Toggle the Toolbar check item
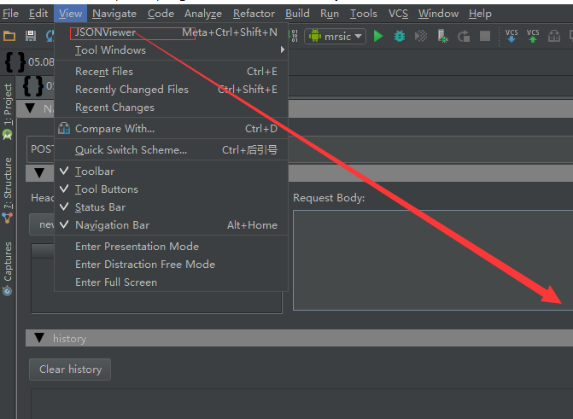The height and width of the screenshot is (419, 573). [x=171, y=171]
